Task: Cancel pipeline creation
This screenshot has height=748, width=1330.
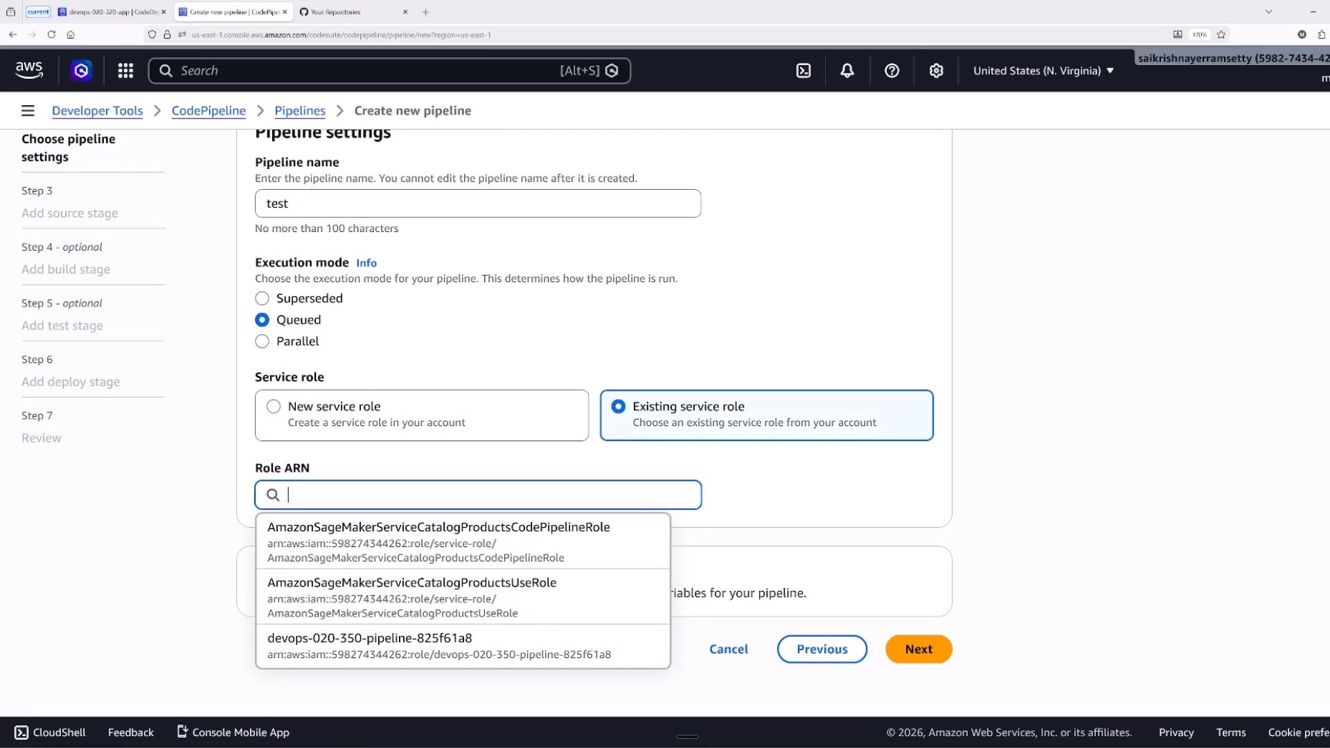Action: [x=729, y=649]
